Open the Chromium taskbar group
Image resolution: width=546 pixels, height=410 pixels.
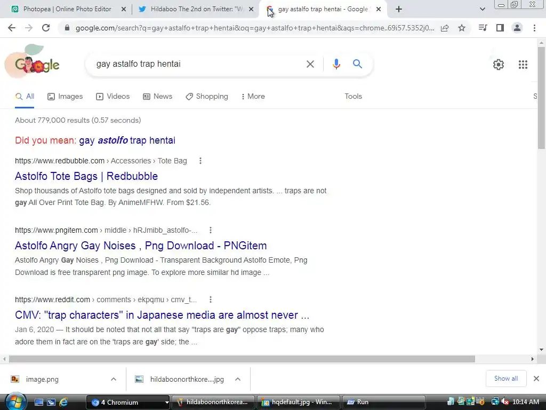(x=128, y=402)
